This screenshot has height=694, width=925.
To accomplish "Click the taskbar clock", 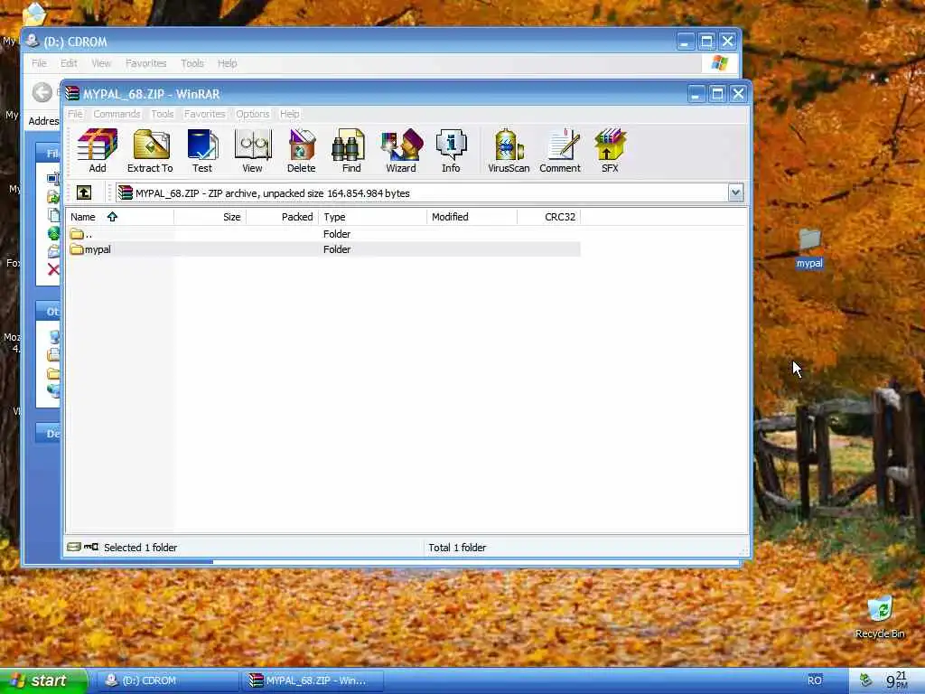I will [897, 680].
